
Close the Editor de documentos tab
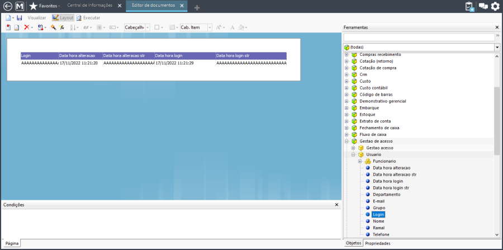[x=182, y=6]
